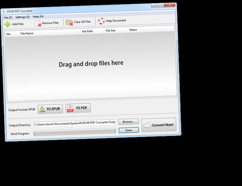Click the app icon in title bar
242x186 pixels.
[4, 12]
